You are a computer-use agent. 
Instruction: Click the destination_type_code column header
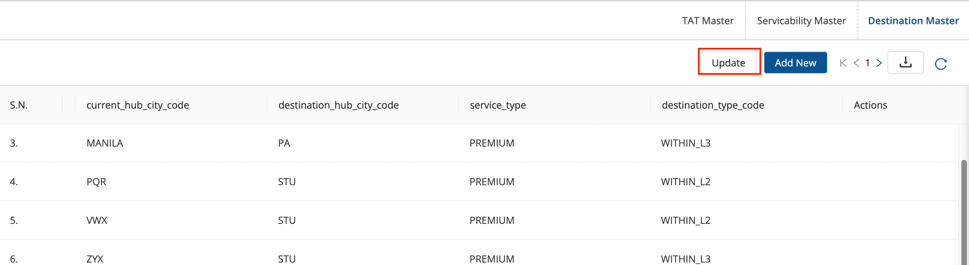(x=713, y=105)
